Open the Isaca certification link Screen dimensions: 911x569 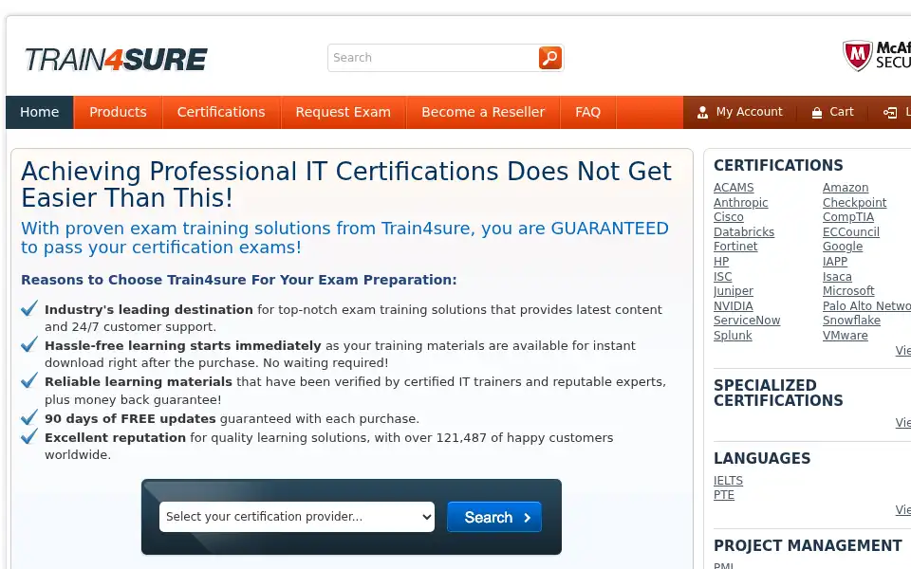pos(837,276)
